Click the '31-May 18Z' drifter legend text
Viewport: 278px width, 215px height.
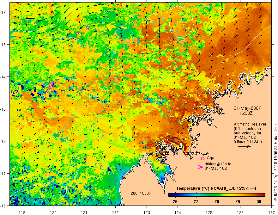pyautogui.click(x=215, y=169)
